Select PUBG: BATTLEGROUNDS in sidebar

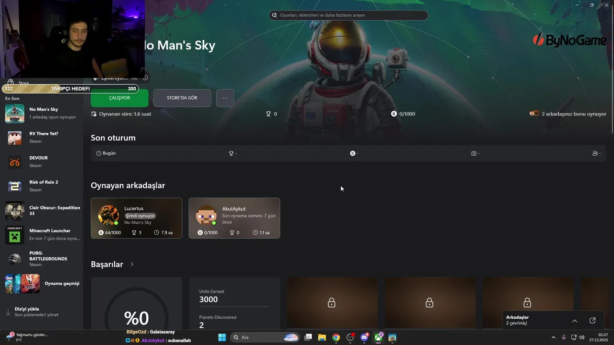click(x=42, y=259)
